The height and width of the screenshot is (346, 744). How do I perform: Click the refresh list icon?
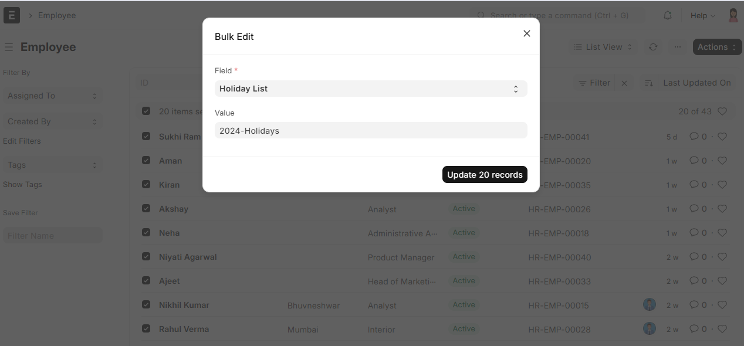pyautogui.click(x=653, y=47)
